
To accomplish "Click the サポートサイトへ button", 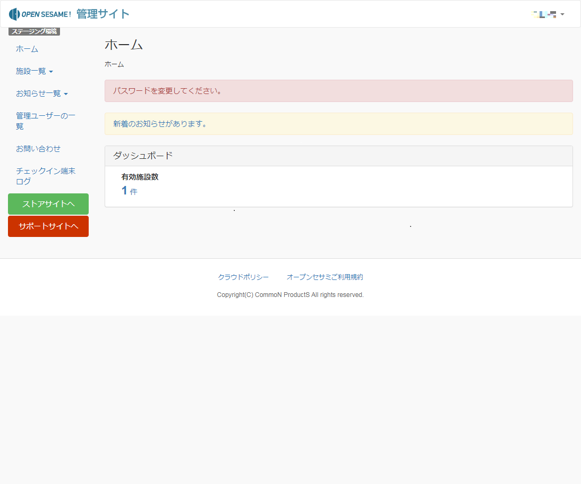I will pyautogui.click(x=48, y=226).
